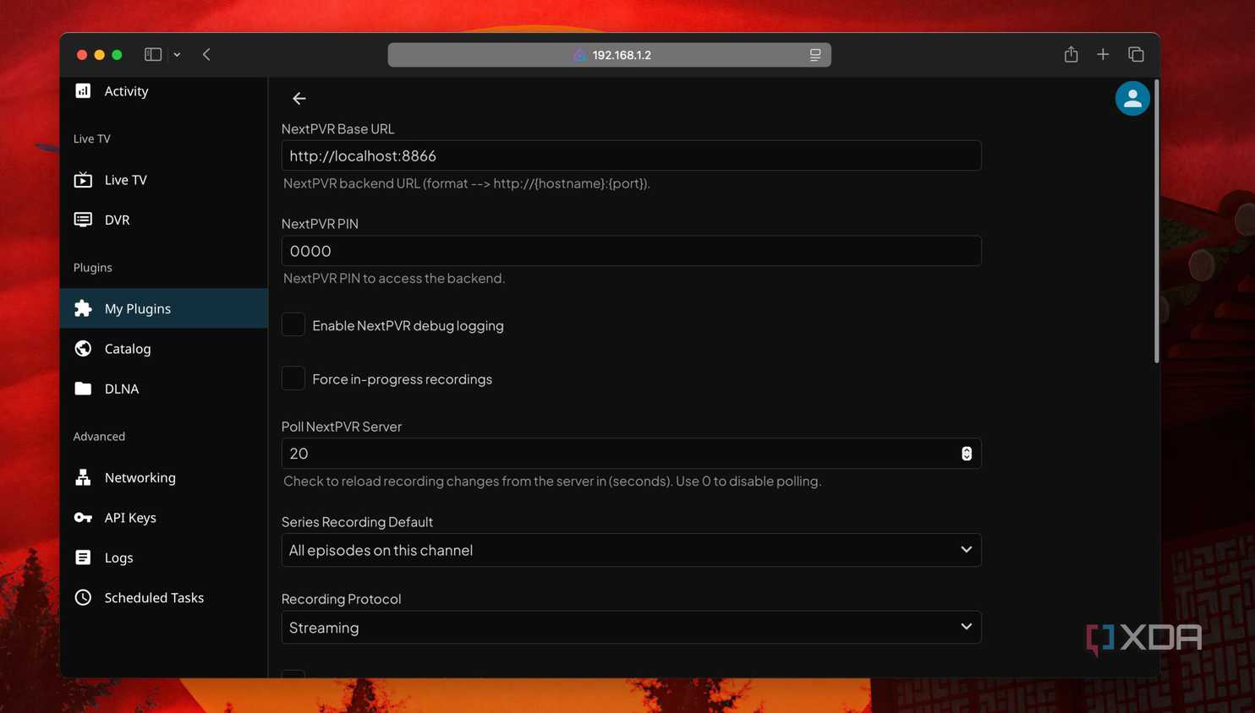The image size is (1255, 713).
Task: Open the Catalog globe icon
Action: 83,348
